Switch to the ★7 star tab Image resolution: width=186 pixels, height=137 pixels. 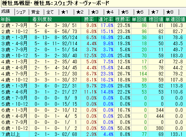tap(156, 12)
